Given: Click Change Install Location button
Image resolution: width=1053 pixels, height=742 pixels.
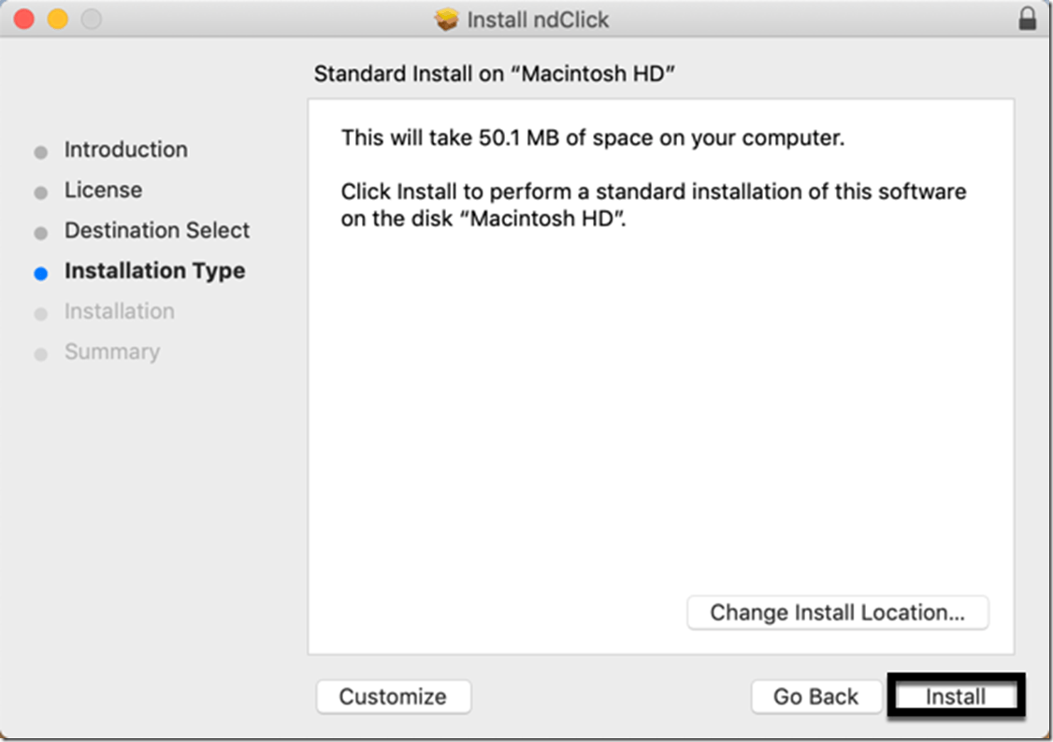Looking at the screenshot, I should (x=837, y=612).
